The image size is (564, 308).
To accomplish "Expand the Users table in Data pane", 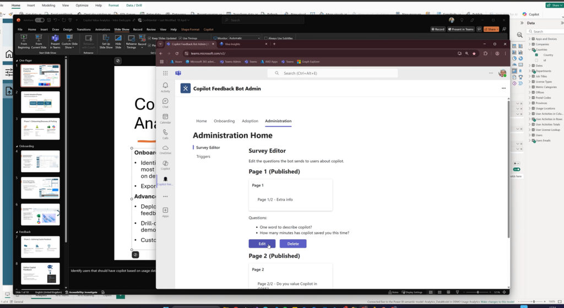I will click(x=529, y=135).
